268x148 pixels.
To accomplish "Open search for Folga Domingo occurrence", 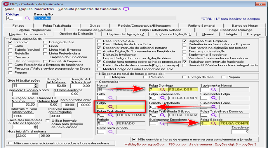I will (x=163, y=90).
